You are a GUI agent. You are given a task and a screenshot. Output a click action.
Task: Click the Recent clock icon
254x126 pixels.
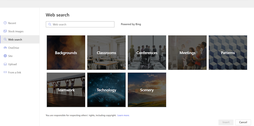(x=5, y=23)
